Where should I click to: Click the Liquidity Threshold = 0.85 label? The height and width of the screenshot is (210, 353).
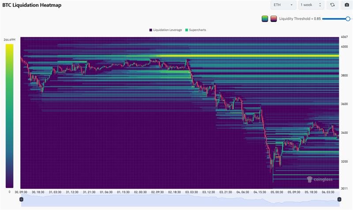click(300, 19)
